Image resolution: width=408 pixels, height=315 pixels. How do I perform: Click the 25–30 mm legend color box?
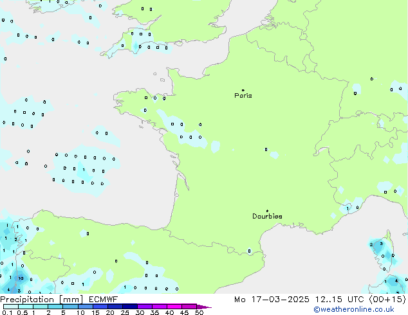(x=129, y=307)
